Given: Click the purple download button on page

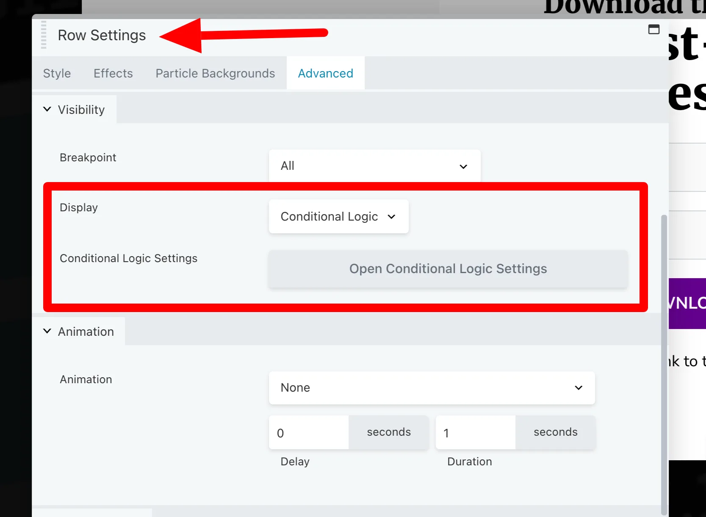Looking at the screenshot, I should 687,303.
